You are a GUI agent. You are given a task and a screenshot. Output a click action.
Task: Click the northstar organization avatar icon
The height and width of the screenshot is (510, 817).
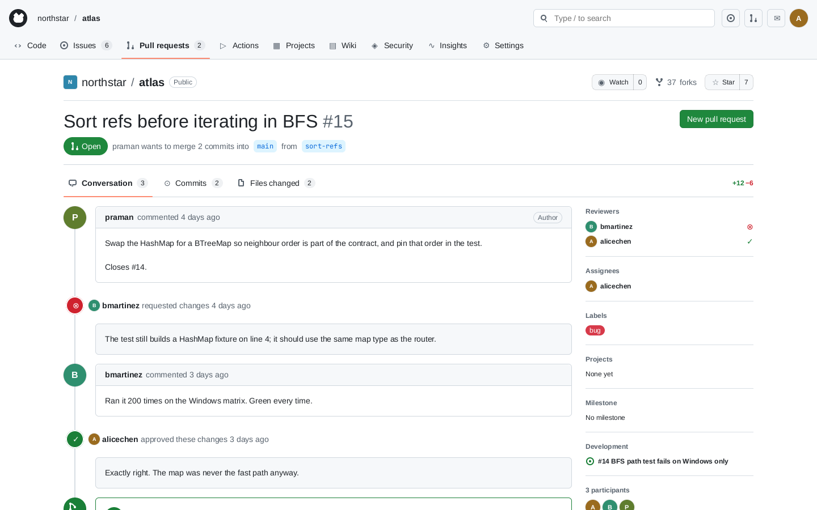[70, 82]
